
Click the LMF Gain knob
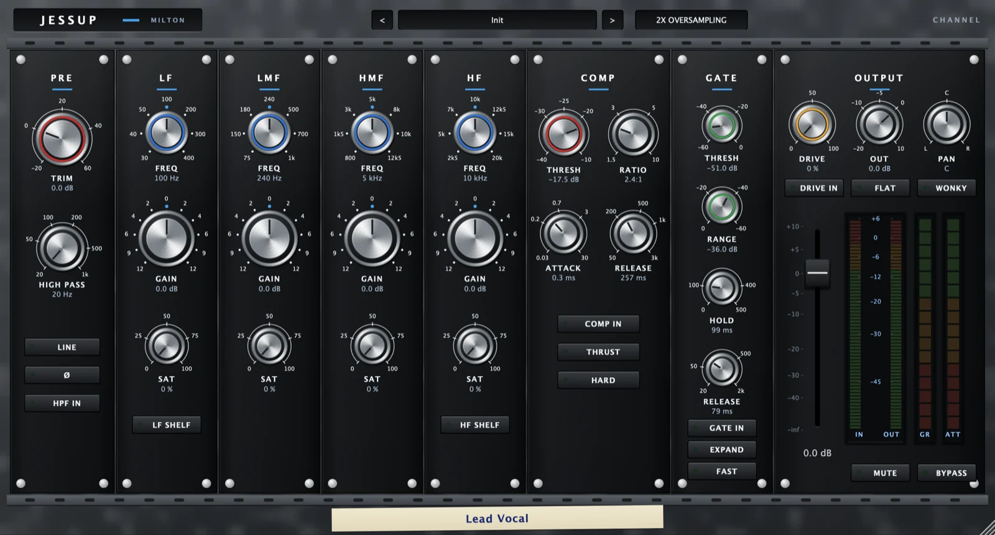point(269,238)
